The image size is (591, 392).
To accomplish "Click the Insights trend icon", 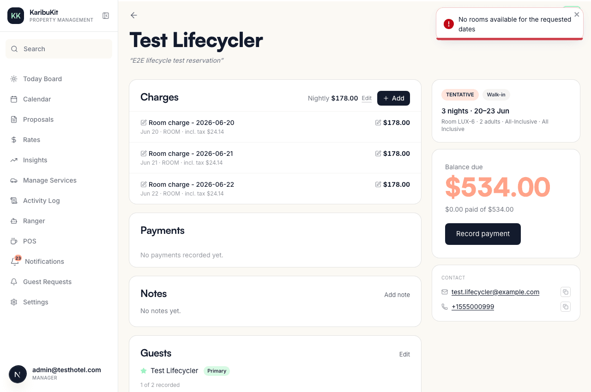I will 14,160.
